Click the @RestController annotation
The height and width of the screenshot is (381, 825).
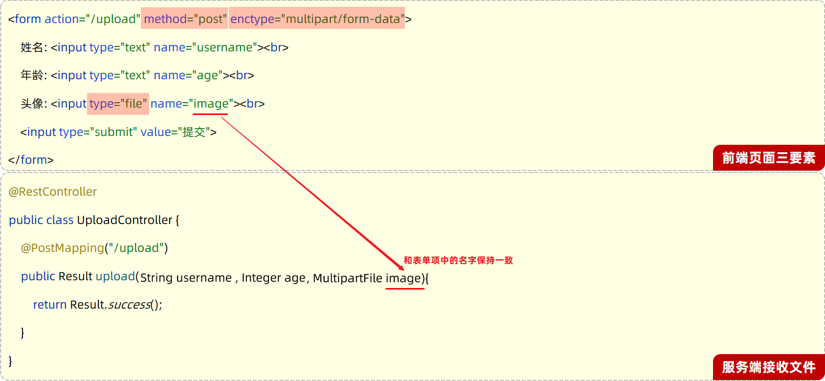[x=53, y=192]
